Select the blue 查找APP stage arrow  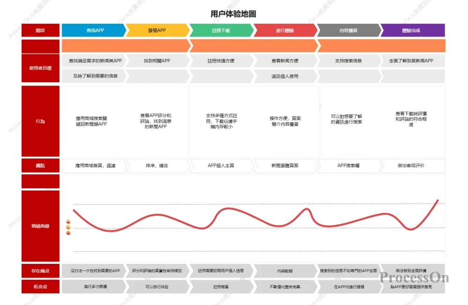click(94, 30)
